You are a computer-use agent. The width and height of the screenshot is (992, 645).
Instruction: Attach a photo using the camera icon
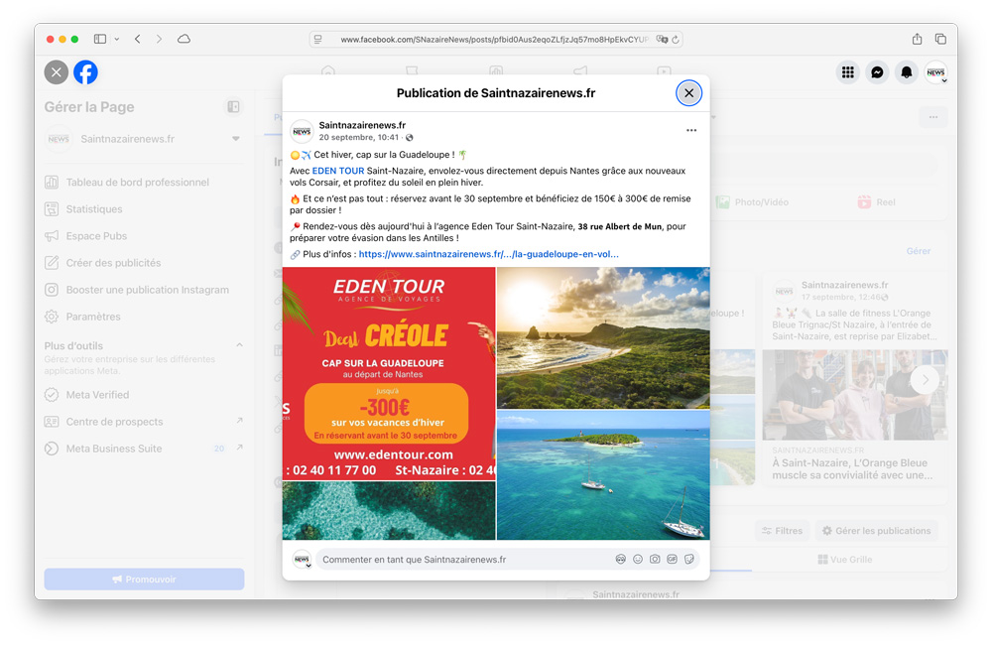[655, 560]
